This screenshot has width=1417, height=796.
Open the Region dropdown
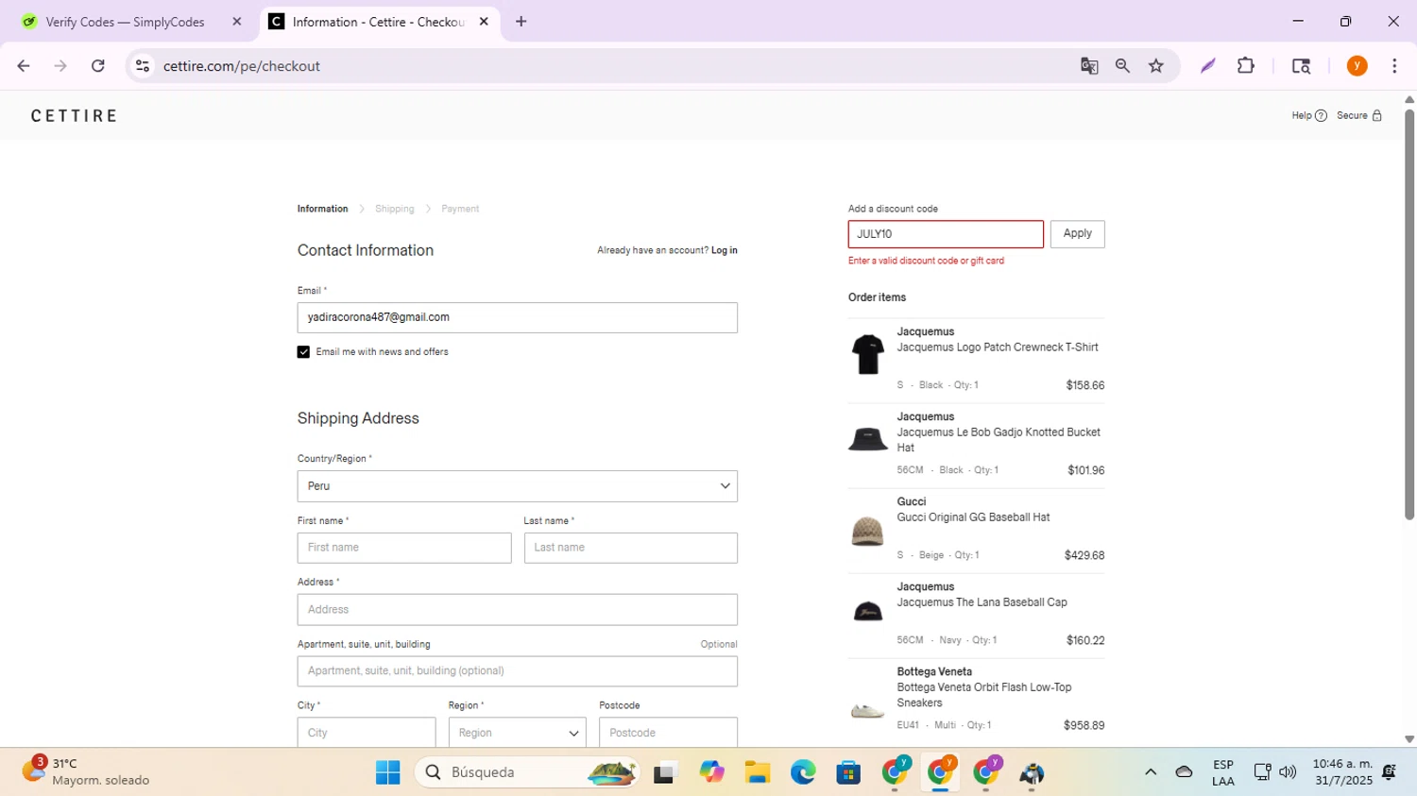pos(518,733)
